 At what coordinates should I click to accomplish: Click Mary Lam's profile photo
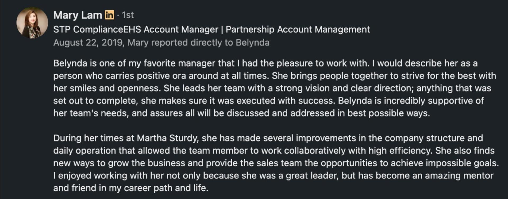(32, 23)
